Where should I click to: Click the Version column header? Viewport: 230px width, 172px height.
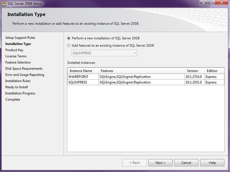tap(195, 71)
